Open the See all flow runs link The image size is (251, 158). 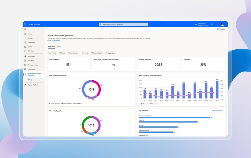(x=218, y=111)
